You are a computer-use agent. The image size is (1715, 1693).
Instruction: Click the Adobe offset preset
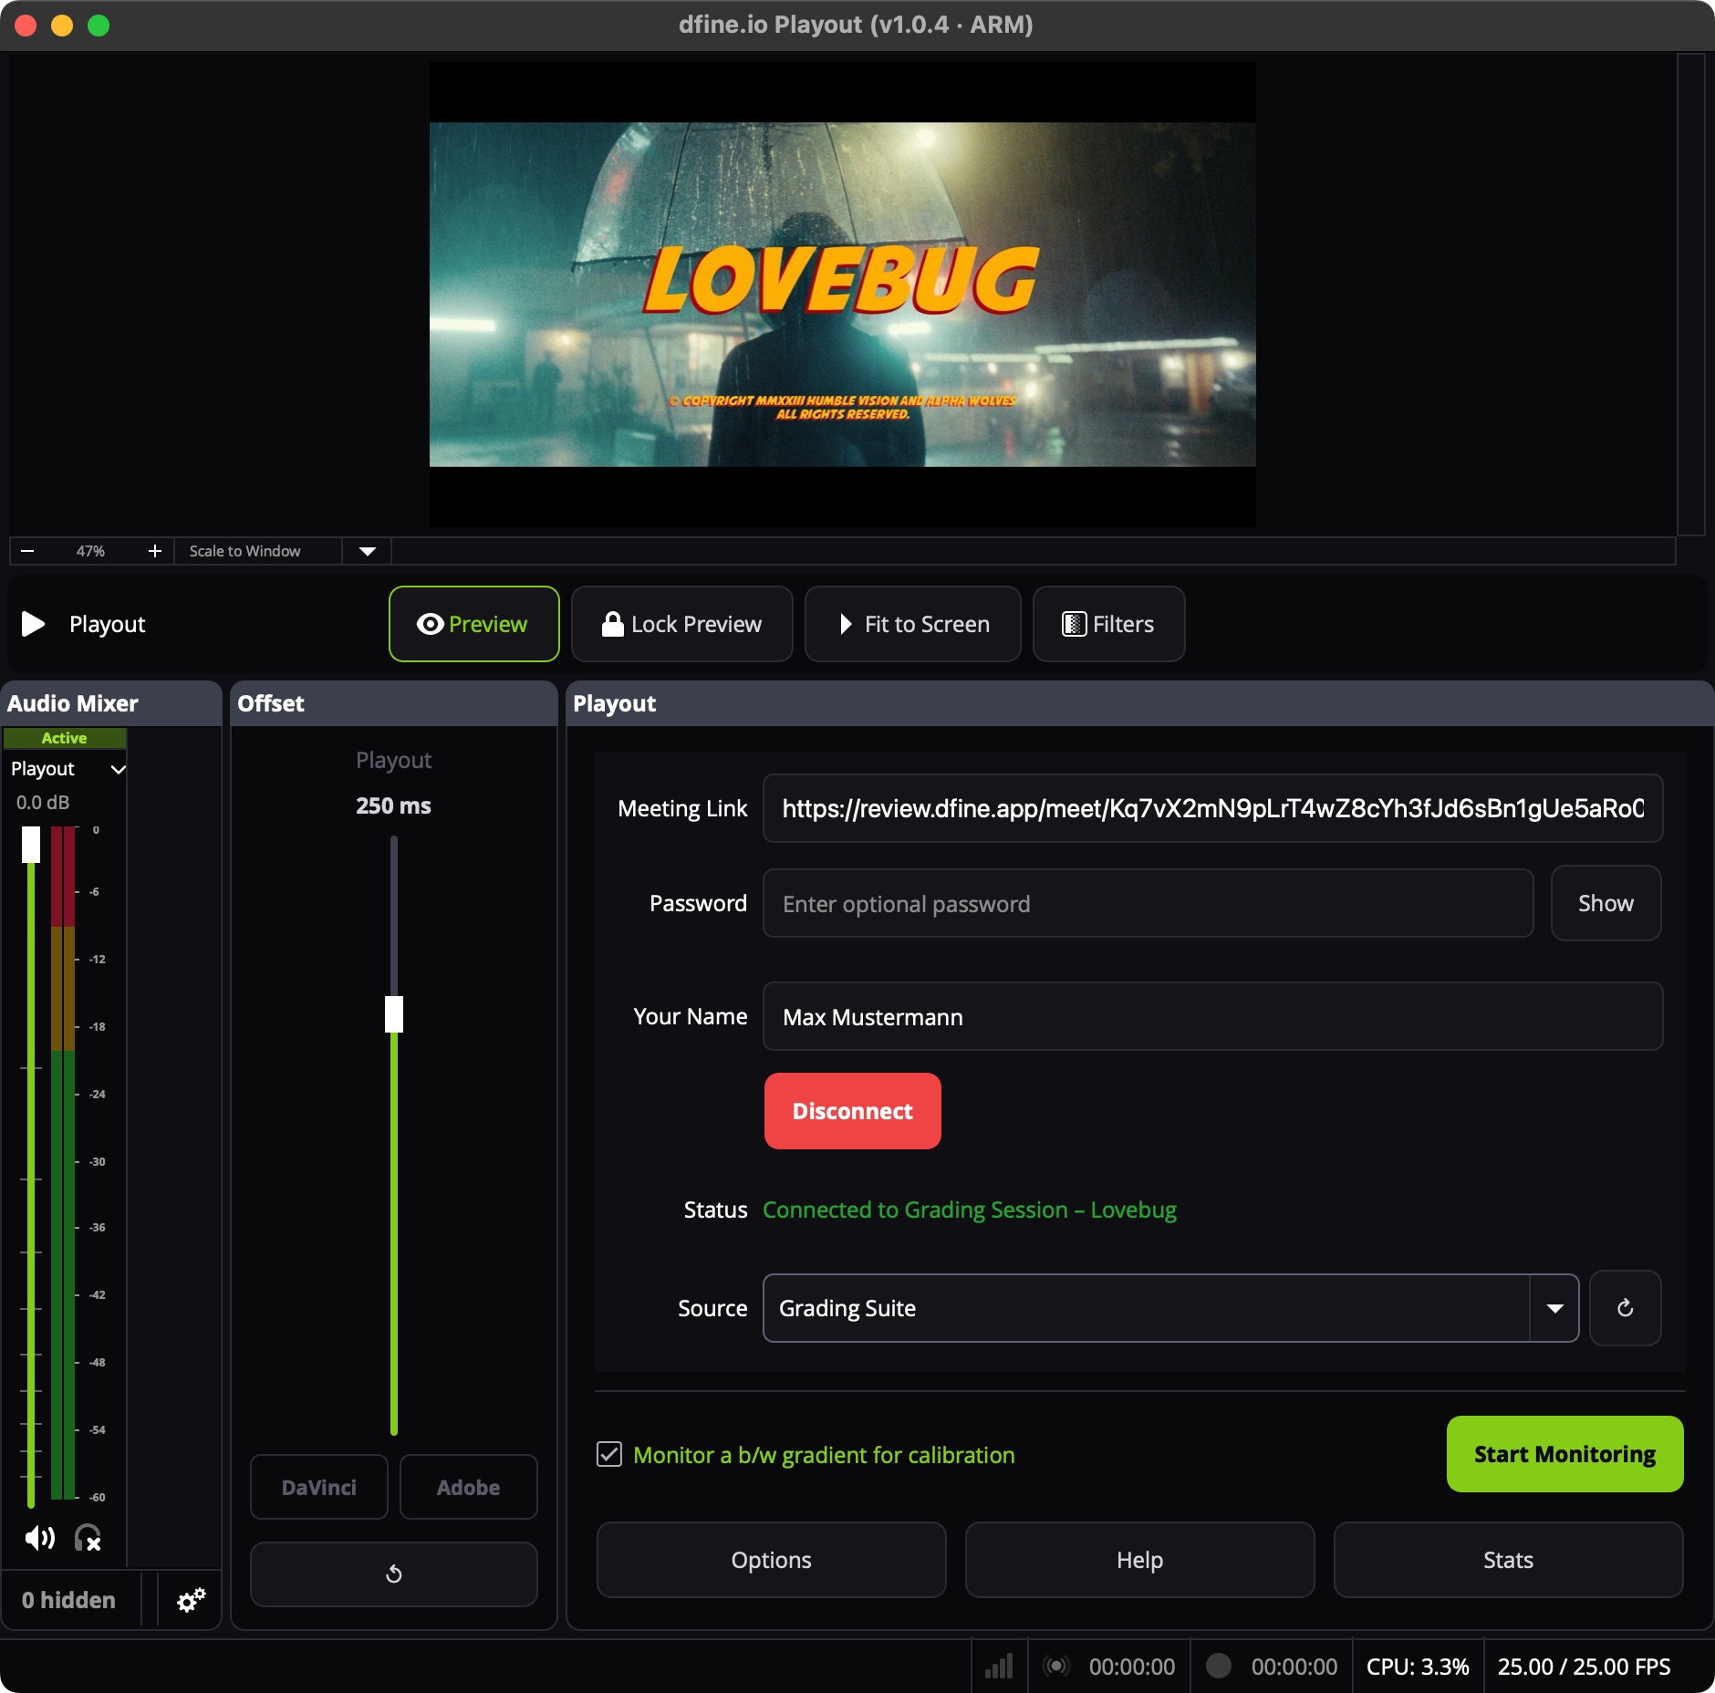tap(468, 1487)
